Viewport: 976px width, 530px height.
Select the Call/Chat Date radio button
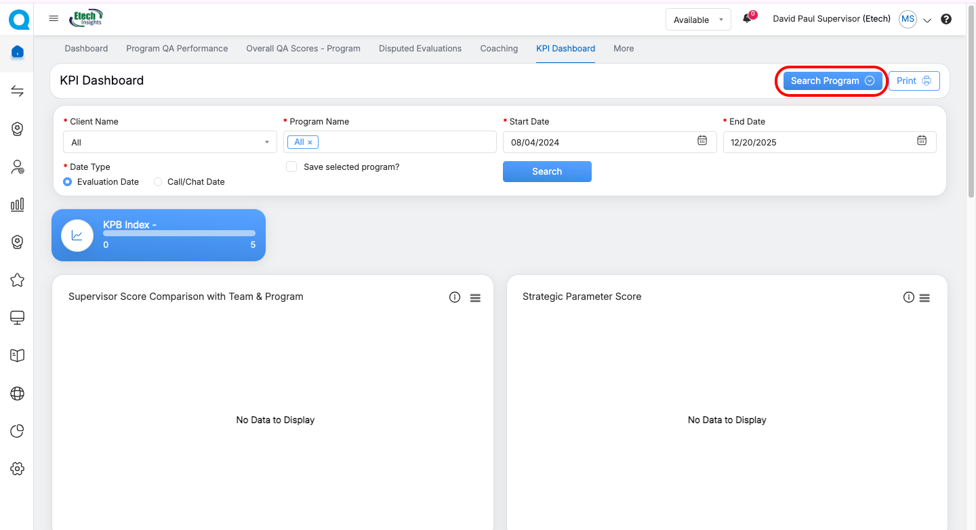tap(158, 182)
